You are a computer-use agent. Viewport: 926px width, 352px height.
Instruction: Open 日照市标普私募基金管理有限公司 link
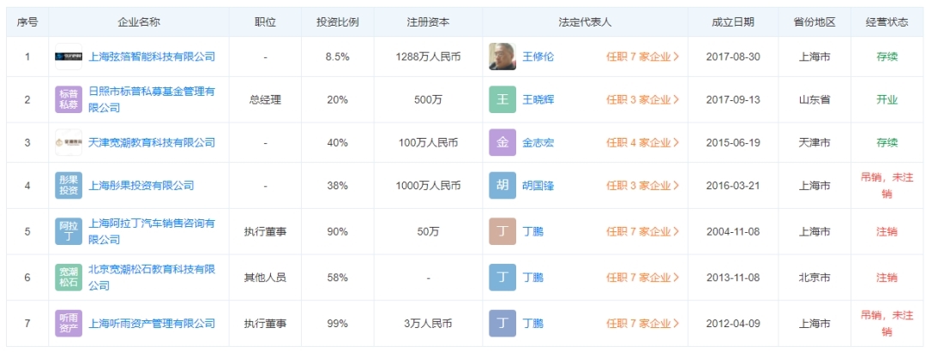152,99
